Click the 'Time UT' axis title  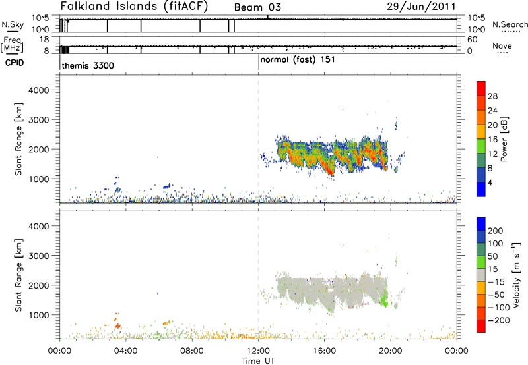(258, 360)
